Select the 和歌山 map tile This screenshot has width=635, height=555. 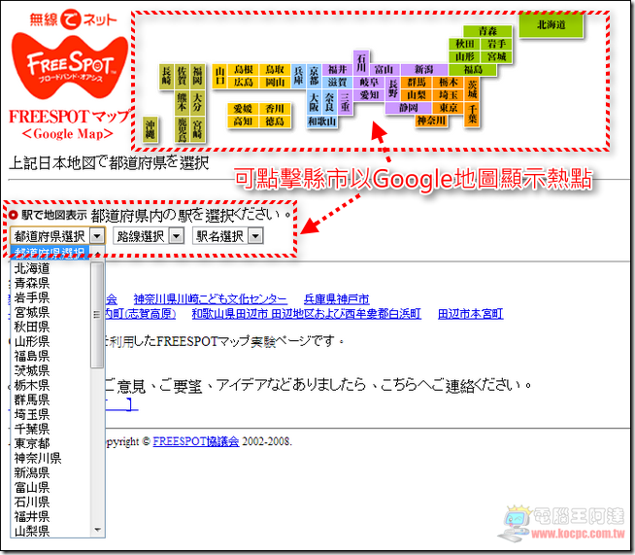pos(322,121)
